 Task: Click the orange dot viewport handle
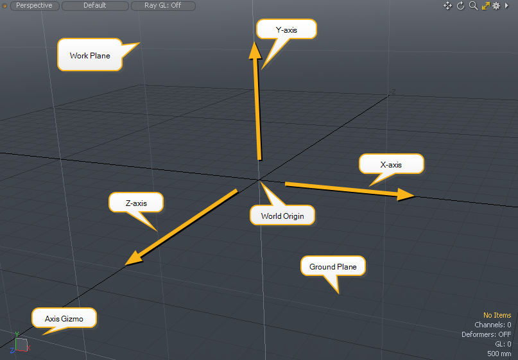[x=4, y=6]
